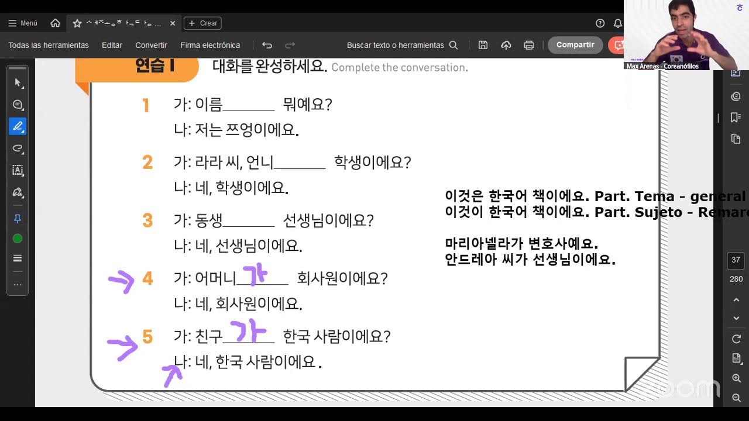
Task: Click the document properties page icon
Action: coord(736,358)
